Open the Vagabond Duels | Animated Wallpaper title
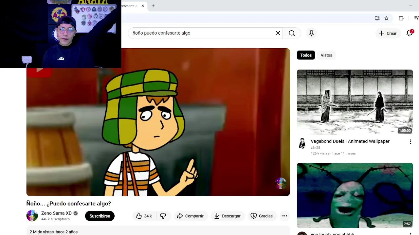The image size is (419, 235). coord(350,141)
